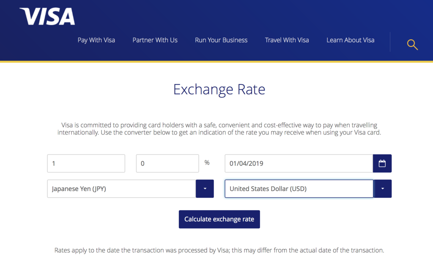Viewport: 433px width, 261px height.
Task: Expand the United States Dollar dropdown arrow
Action: (x=382, y=189)
